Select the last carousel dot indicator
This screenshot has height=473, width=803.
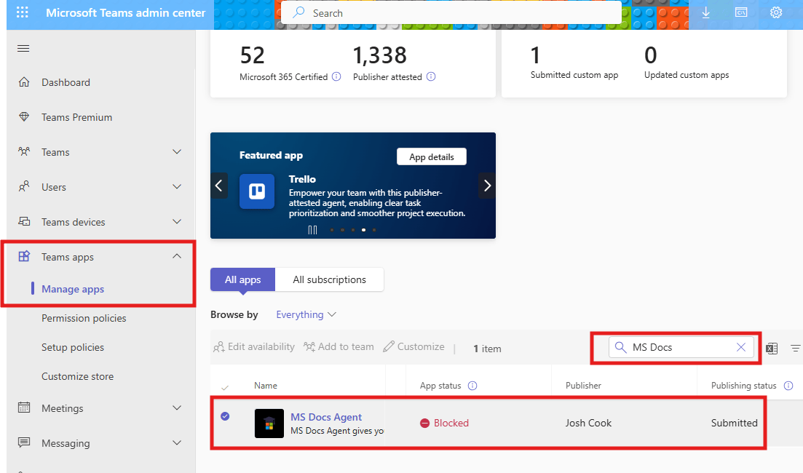[x=374, y=230]
